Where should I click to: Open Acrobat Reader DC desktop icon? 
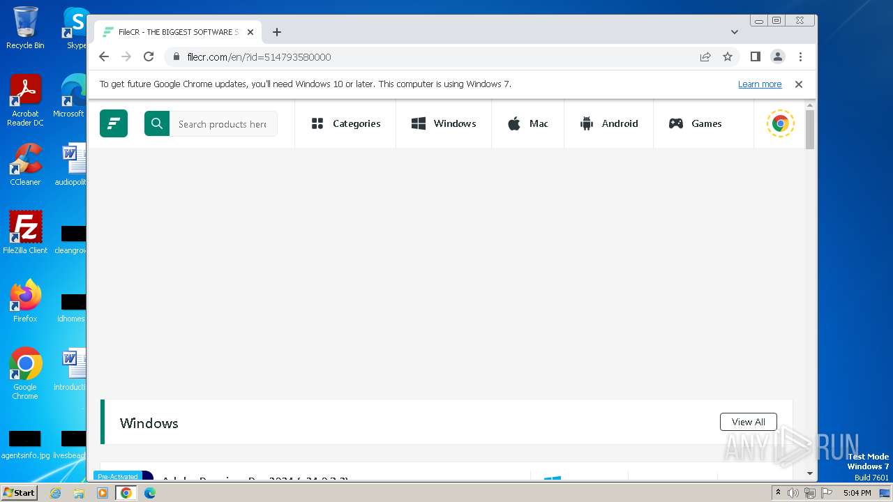click(25, 100)
